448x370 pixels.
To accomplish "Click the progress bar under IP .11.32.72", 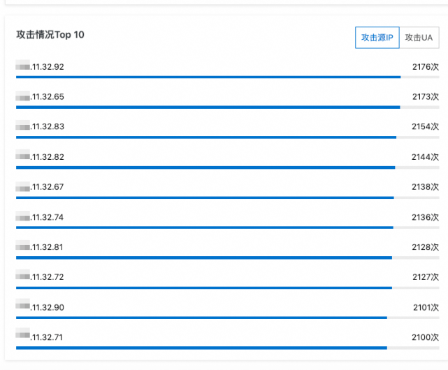I will click(210, 288).
